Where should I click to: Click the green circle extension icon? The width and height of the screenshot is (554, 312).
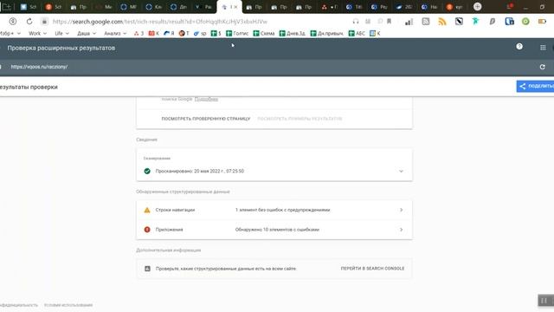(x=525, y=22)
